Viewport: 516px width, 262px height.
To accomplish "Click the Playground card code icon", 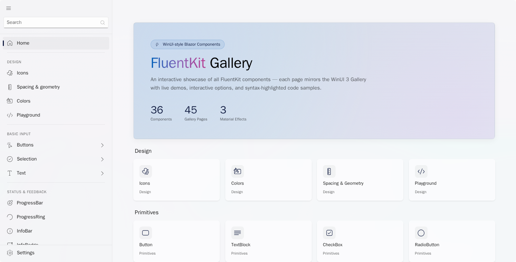I will coord(421,171).
